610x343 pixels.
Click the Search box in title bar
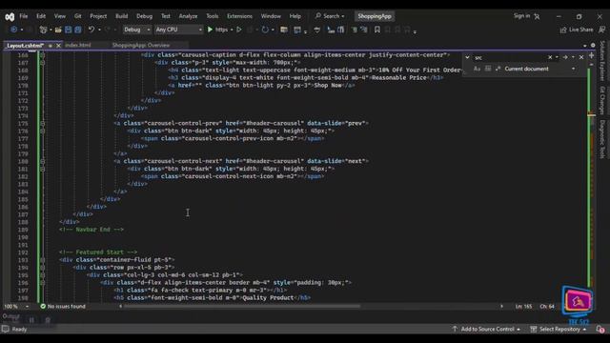pyautogui.click(x=330, y=16)
